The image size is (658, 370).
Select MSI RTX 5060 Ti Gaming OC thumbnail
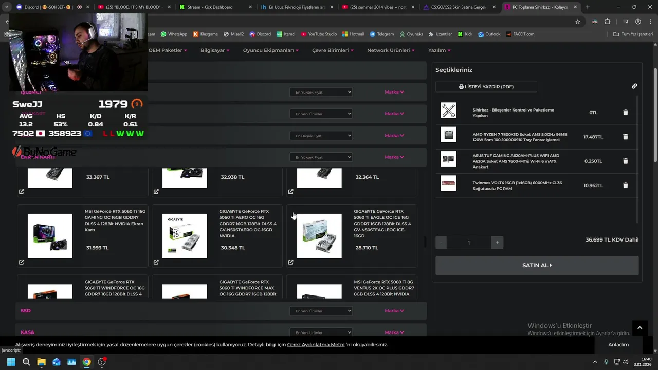tap(50, 236)
